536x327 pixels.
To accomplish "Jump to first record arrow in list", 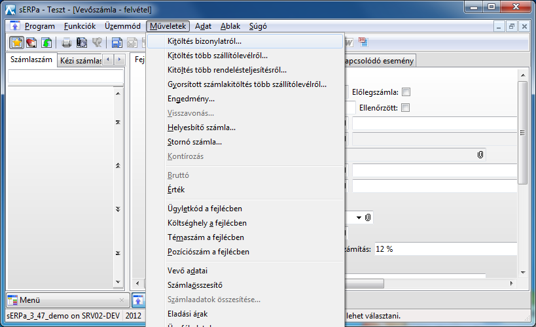I will coord(118,122).
